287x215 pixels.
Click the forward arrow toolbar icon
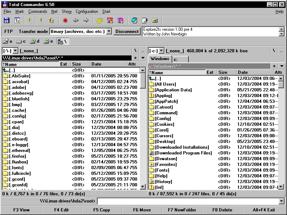(x=86, y=20)
